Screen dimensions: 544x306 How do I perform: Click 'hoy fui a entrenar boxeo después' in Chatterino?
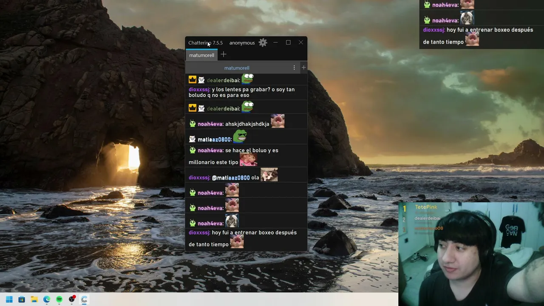(254, 232)
